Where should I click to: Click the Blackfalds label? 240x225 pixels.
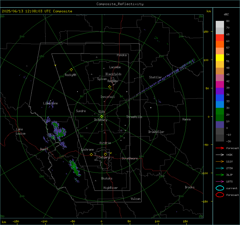click(113, 74)
